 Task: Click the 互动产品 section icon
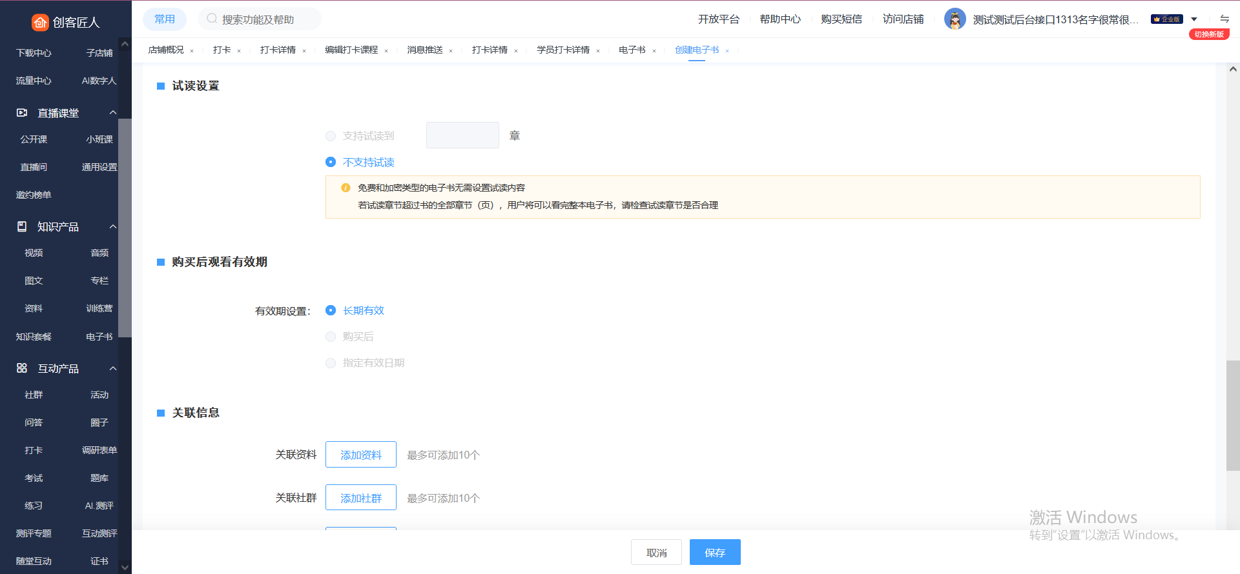22,368
